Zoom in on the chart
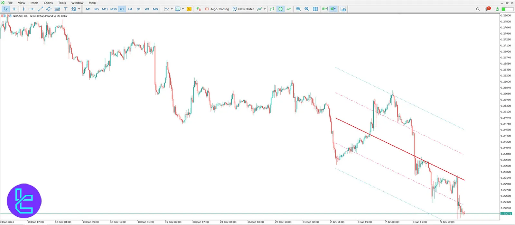The width and height of the screenshot is (515, 225). 298,9
